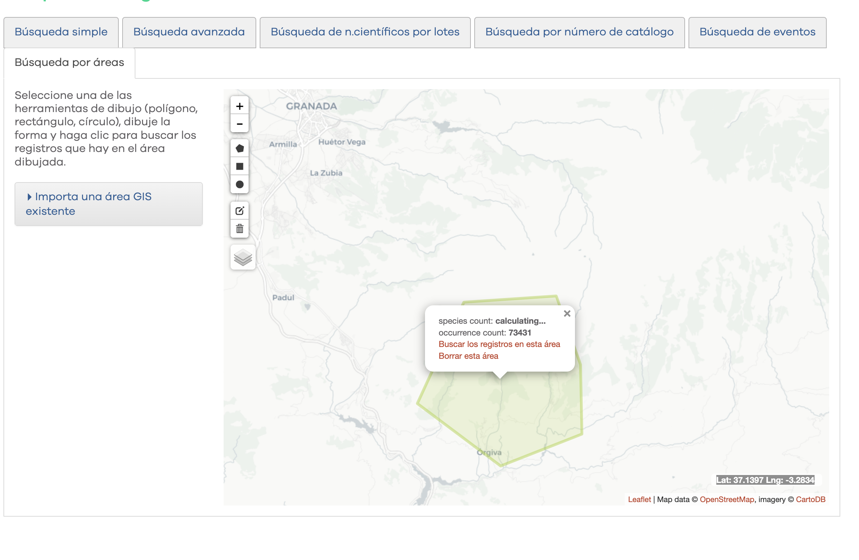Click the delete layers trash icon
The image size is (859, 560).
pos(239,229)
